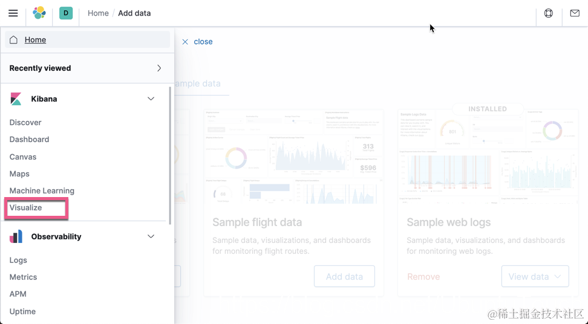The width and height of the screenshot is (588, 324).
Task: Collapse the Kibana section chevron
Action: pos(151,99)
